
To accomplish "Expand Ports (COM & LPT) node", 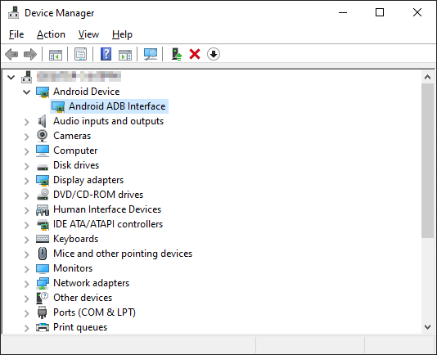I will click(26, 313).
